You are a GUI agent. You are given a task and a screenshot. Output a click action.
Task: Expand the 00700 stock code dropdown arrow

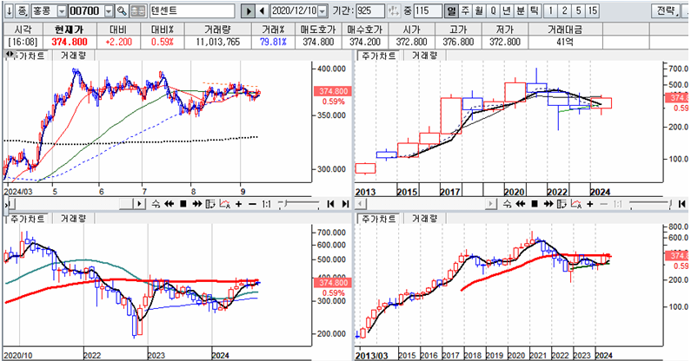(x=109, y=11)
